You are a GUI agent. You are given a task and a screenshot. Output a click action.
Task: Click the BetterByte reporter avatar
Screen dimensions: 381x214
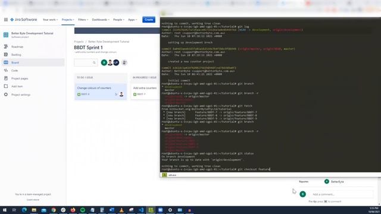(327, 181)
